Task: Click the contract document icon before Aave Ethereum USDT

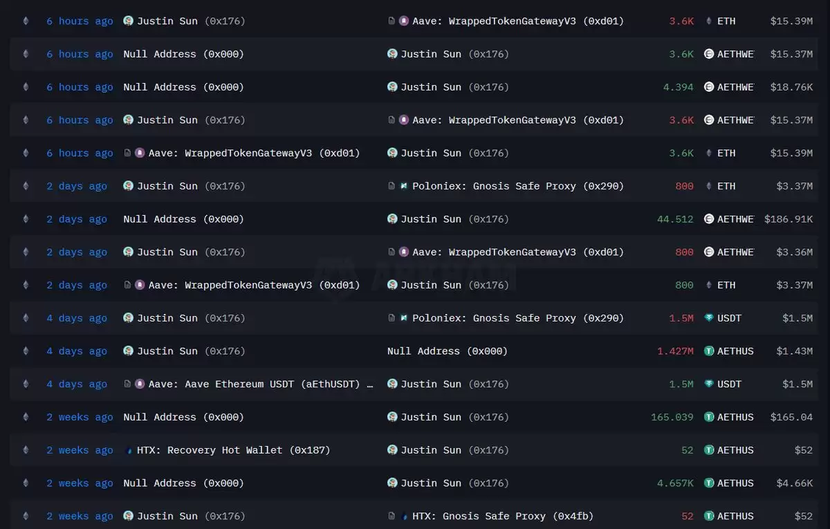Action: click(127, 384)
